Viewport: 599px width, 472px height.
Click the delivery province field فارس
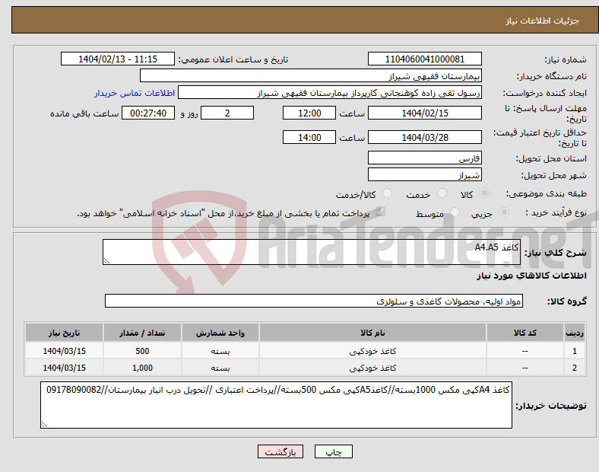tap(424, 158)
